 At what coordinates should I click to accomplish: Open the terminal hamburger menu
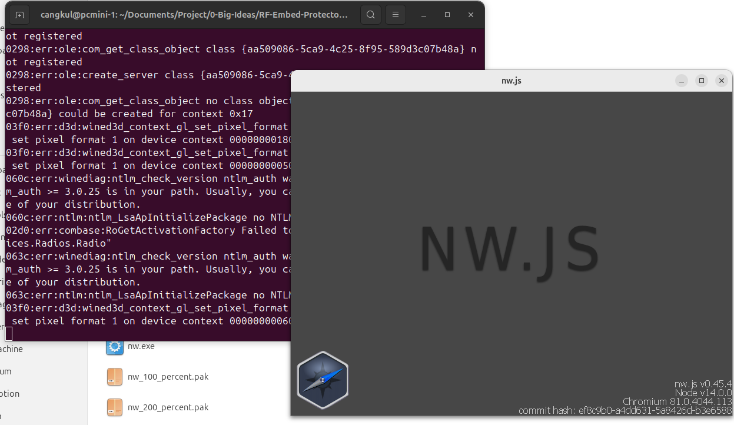(396, 15)
